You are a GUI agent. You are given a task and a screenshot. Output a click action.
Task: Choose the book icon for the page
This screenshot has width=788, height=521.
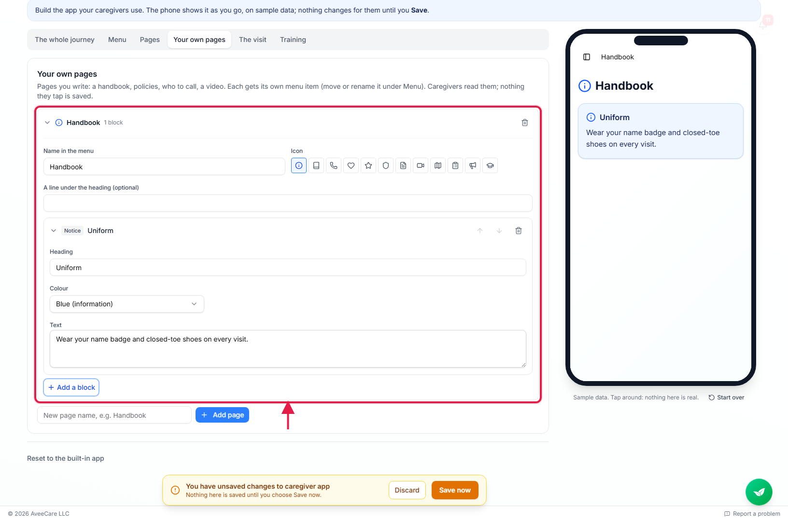tap(316, 165)
